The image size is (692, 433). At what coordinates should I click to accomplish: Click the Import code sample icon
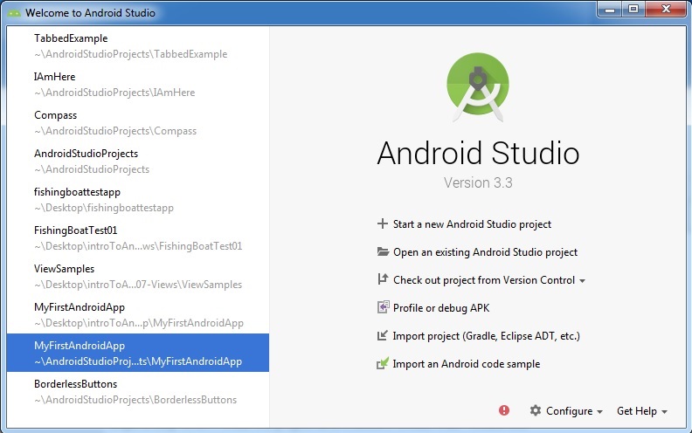[x=382, y=363]
